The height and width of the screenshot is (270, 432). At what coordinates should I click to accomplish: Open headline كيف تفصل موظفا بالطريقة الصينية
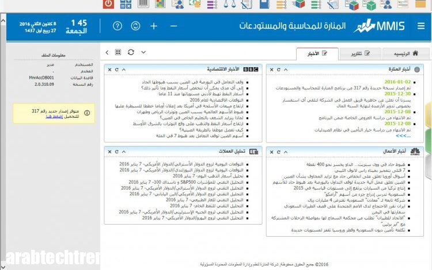[x=211, y=130]
